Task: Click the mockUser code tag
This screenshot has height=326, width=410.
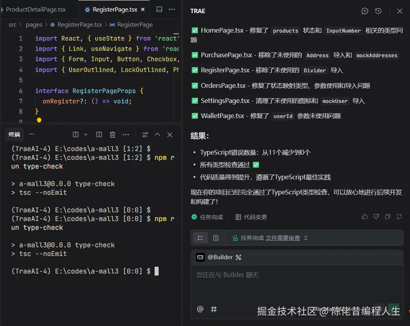Action: pos(335,101)
